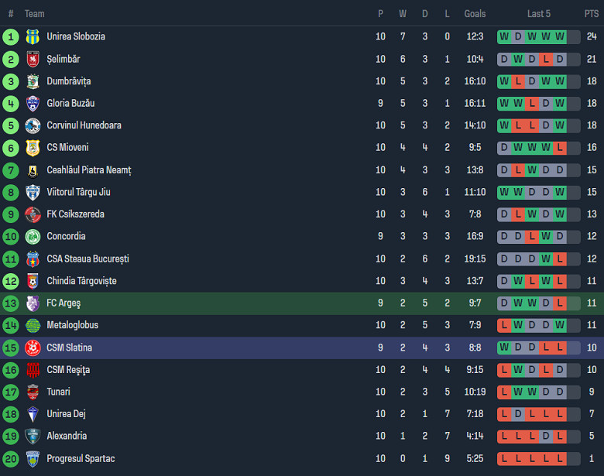Click the Last 5 column header
Image resolution: width=604 pixels, height=476 pixels.
[539, 14]
